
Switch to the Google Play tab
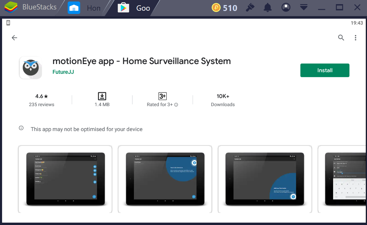pyautogui.click(x=135, y=8)
